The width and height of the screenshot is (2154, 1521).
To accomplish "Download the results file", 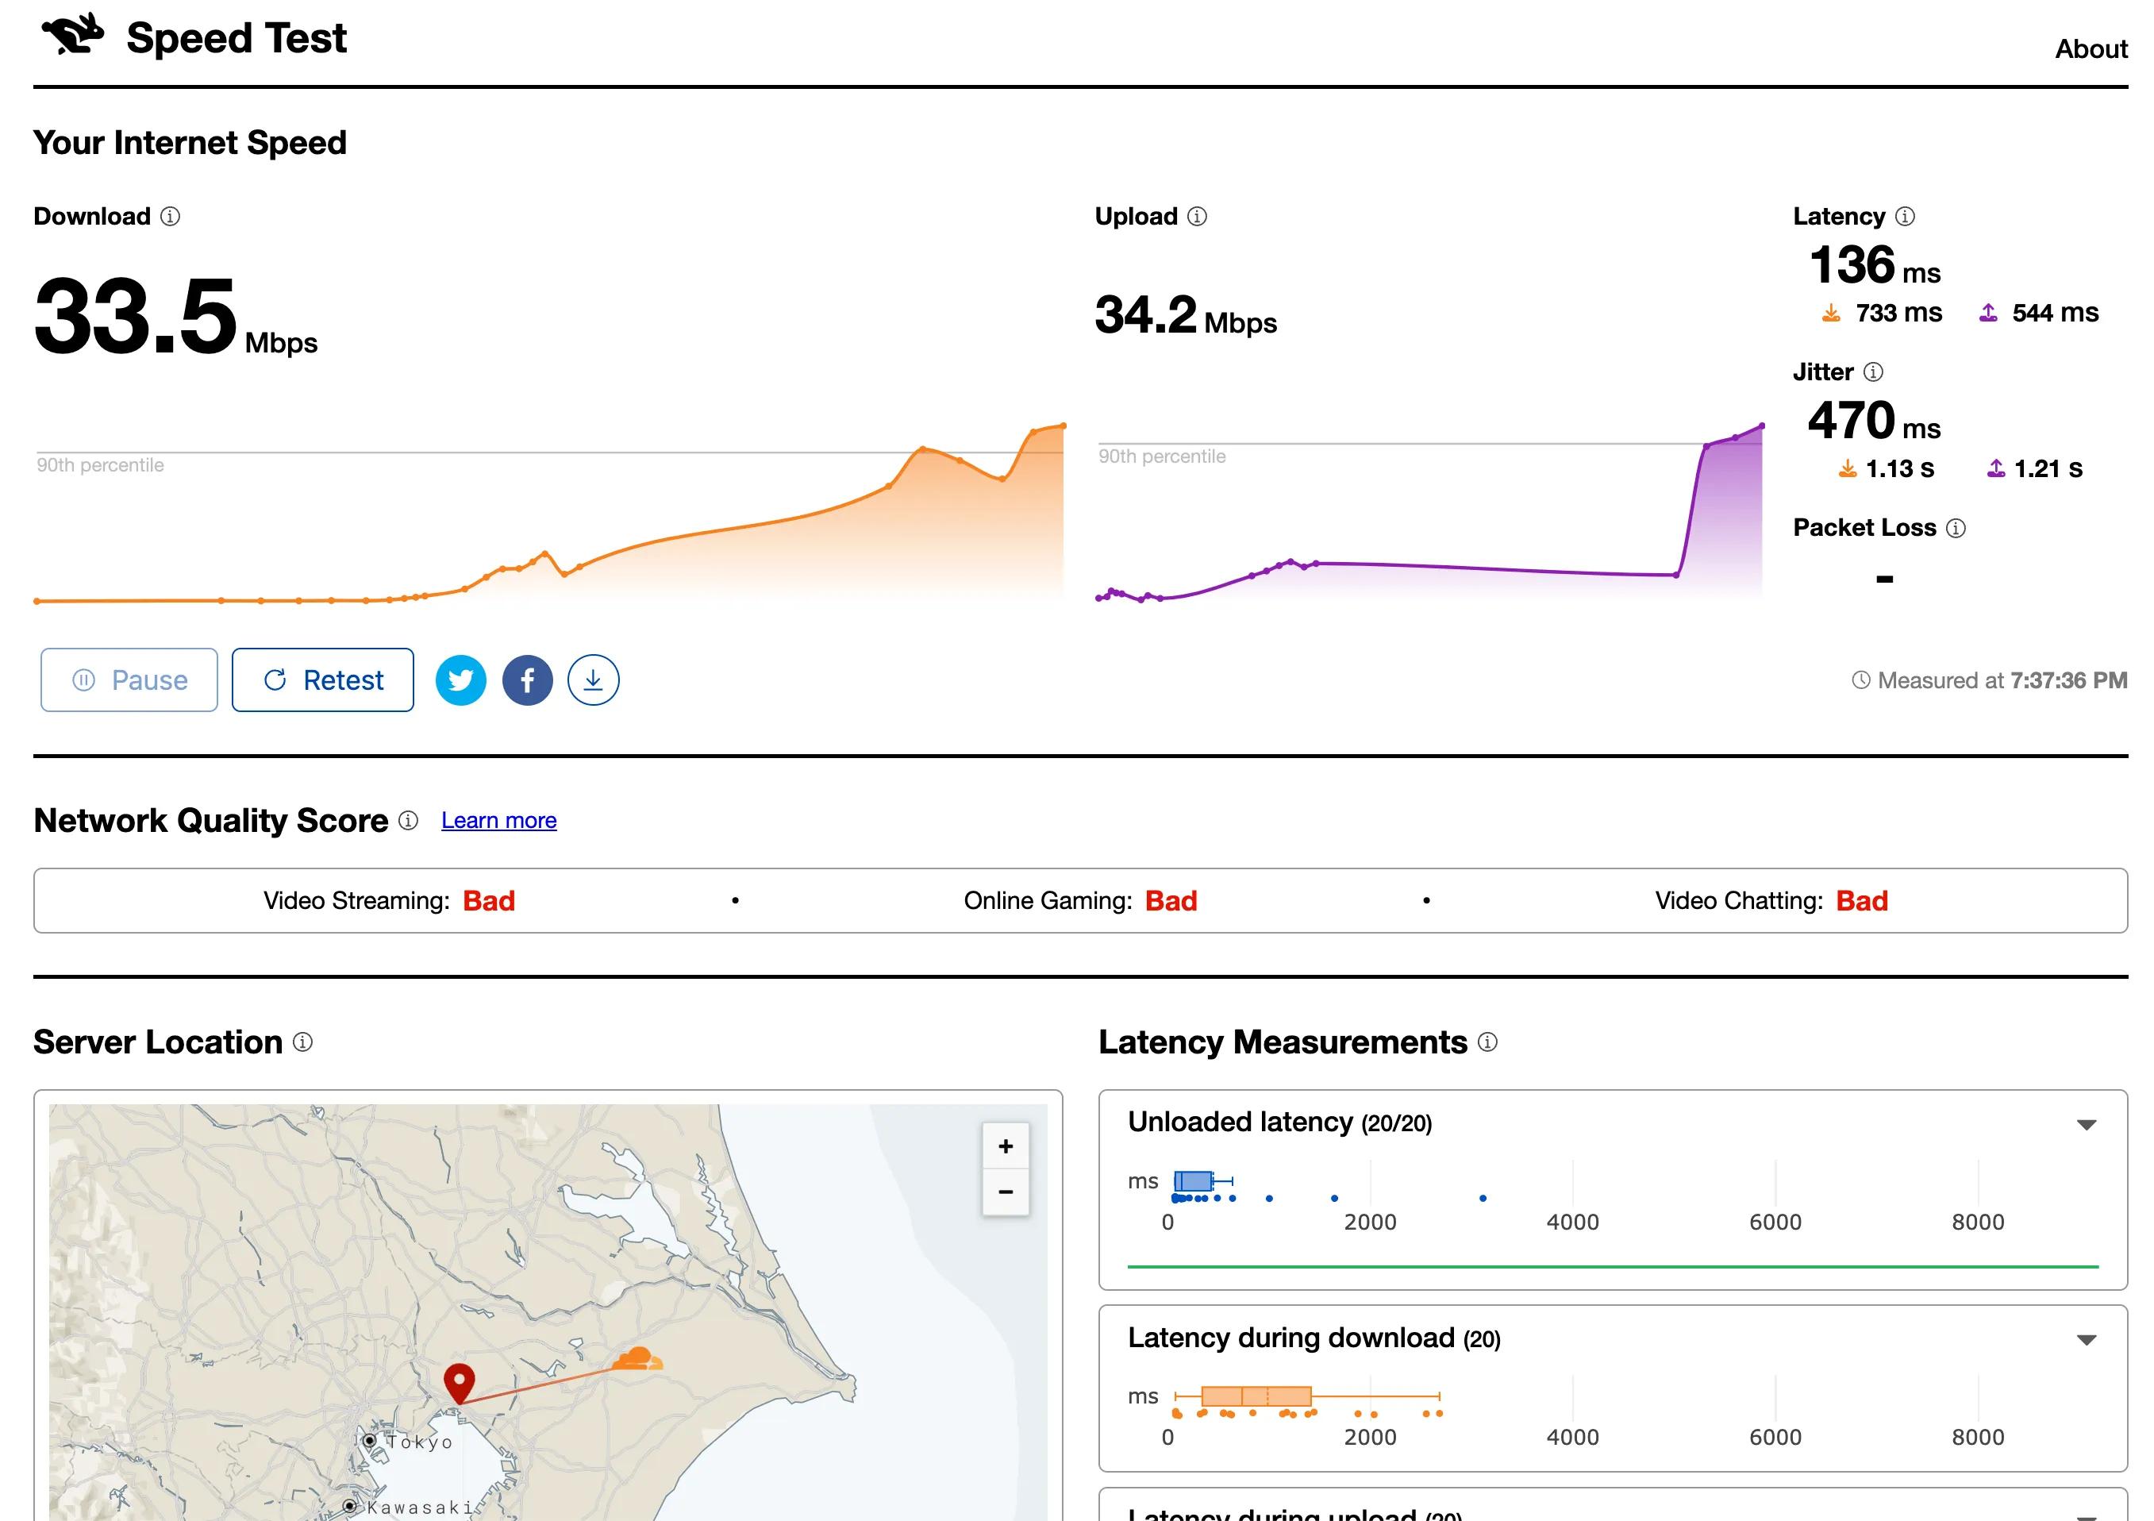I will tap(593, 680).
